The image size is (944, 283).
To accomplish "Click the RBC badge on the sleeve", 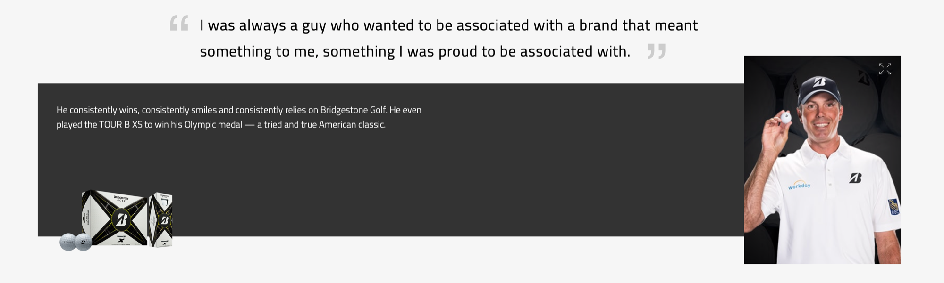I will pos(893,207).
